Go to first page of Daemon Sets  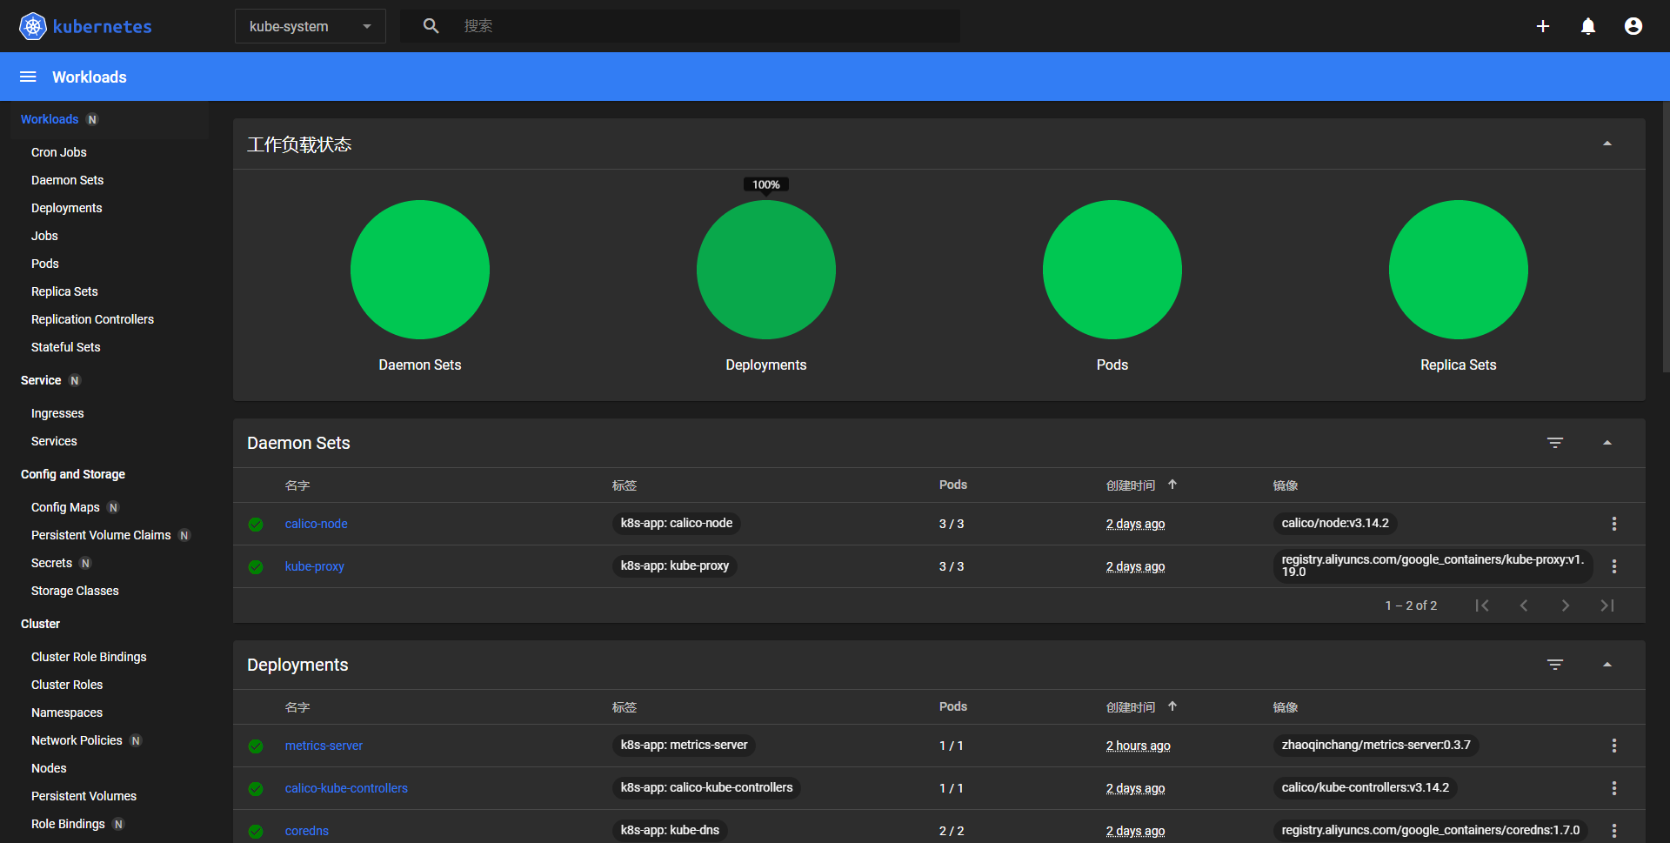point(1482,605)
